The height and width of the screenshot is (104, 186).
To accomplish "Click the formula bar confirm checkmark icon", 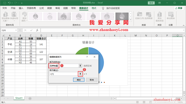I will point(31,30).
